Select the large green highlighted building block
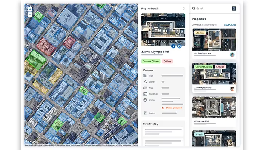264x150 pixels. [x=36, y=60]
